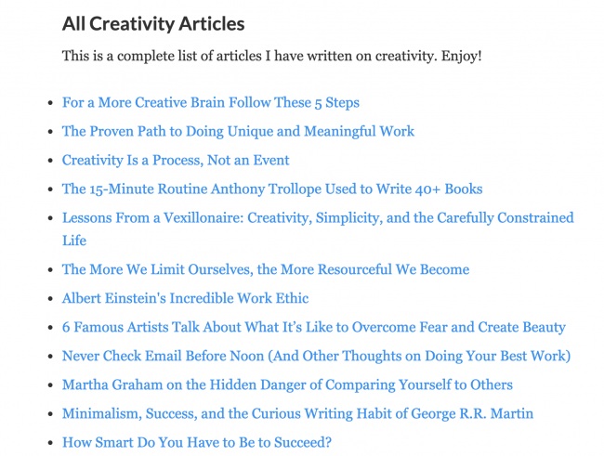Click the bullet beside the Martha Graham link
Image resolution: width=604 pixels, height=456 pixels.
[48, 385]
